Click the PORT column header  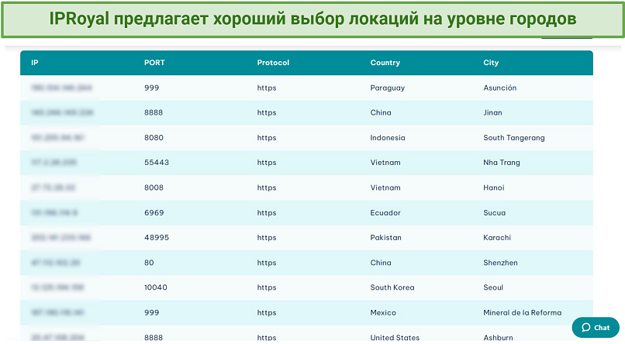tap(154, 63)
